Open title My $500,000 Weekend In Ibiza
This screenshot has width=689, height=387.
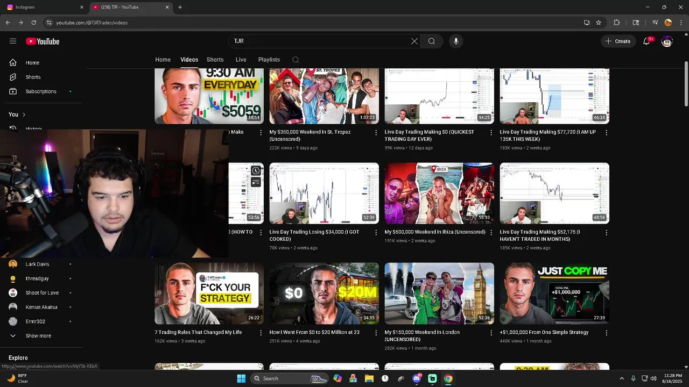click(435, 232)
